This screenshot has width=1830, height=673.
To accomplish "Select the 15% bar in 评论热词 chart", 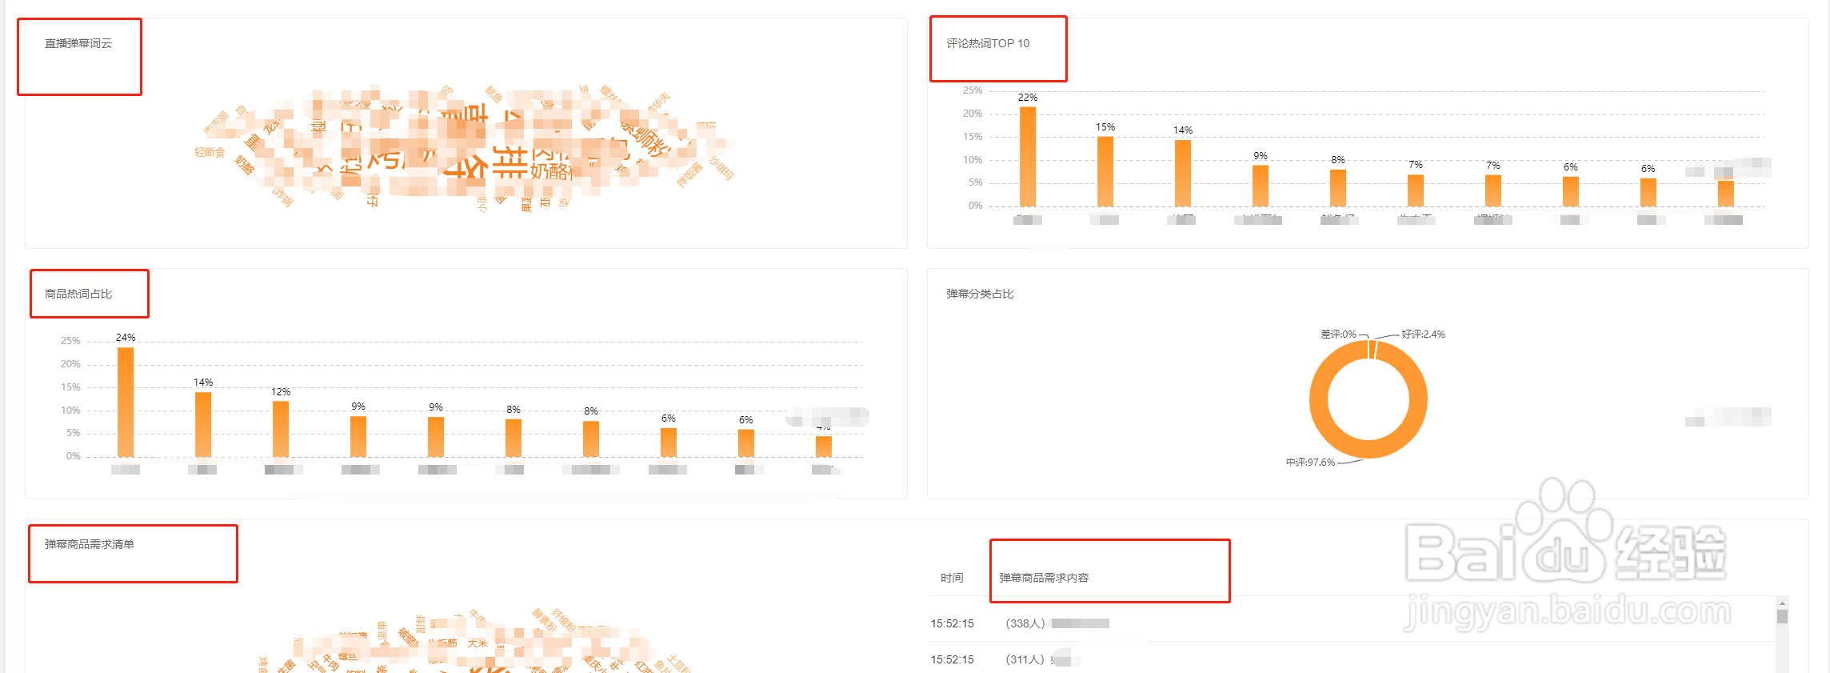I will pyautogui.click(x=1105, y=171).
